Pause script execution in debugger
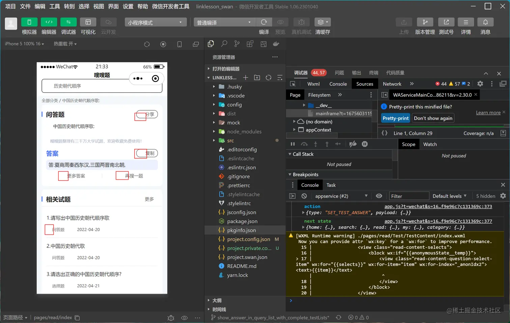The height and width of the screenshot is (323, 510). [293, 144]
